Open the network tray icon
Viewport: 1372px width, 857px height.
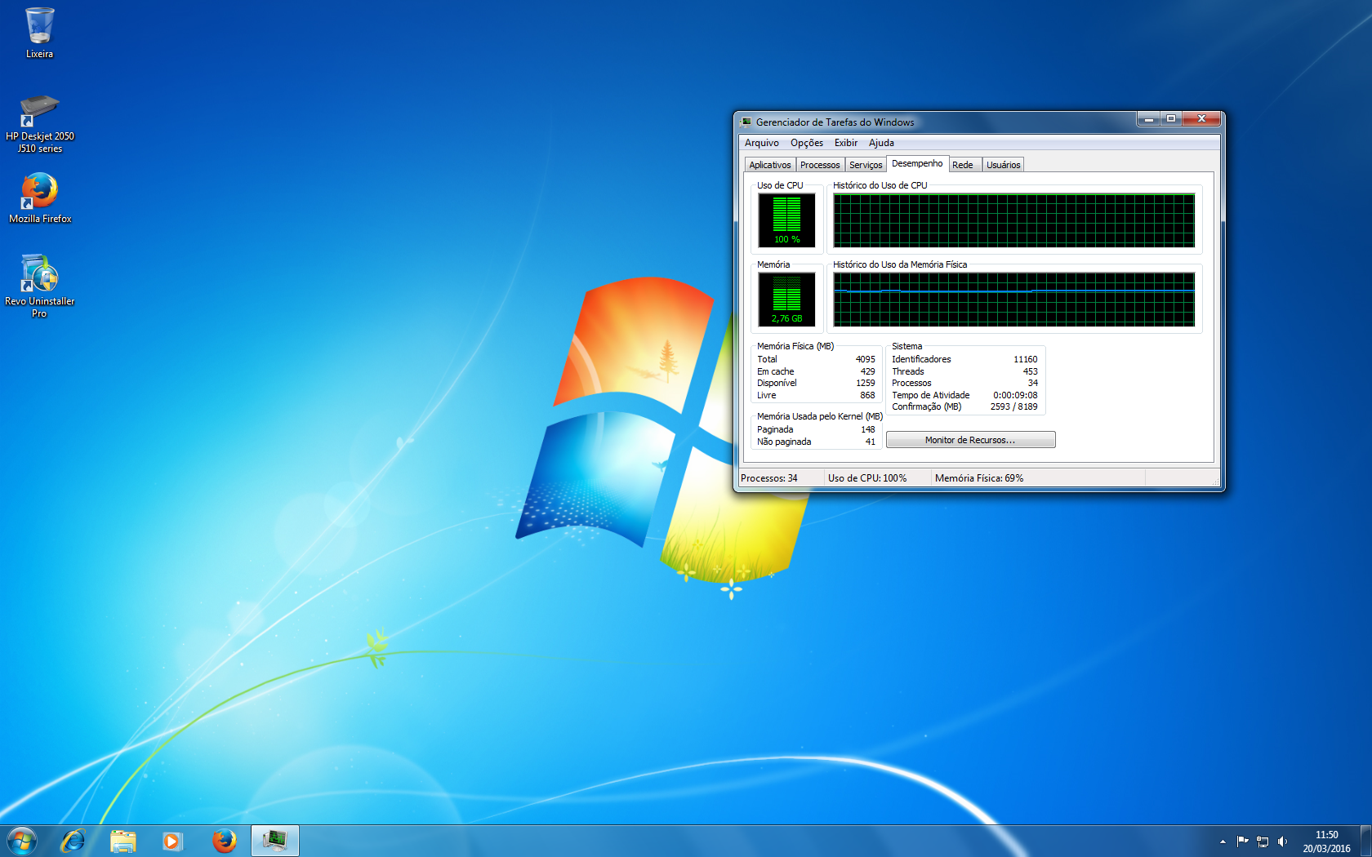click(1263, 841)
